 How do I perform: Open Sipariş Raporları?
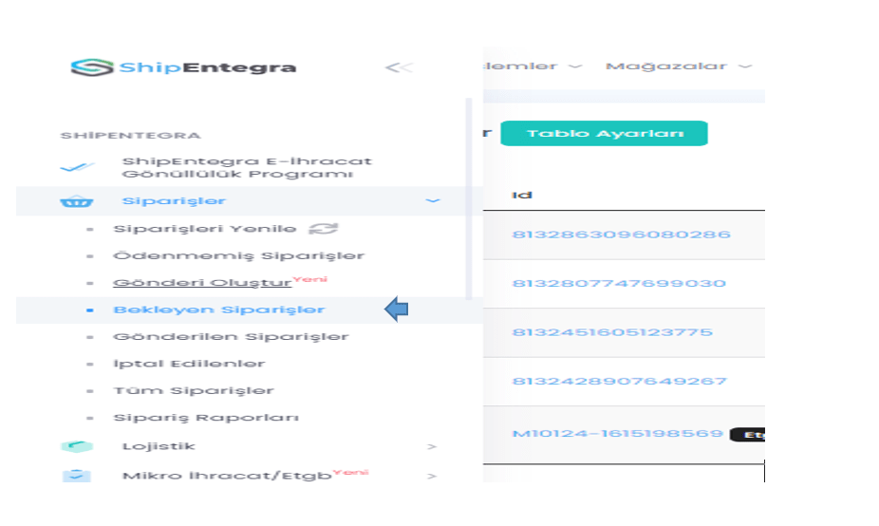coord(206,418)
